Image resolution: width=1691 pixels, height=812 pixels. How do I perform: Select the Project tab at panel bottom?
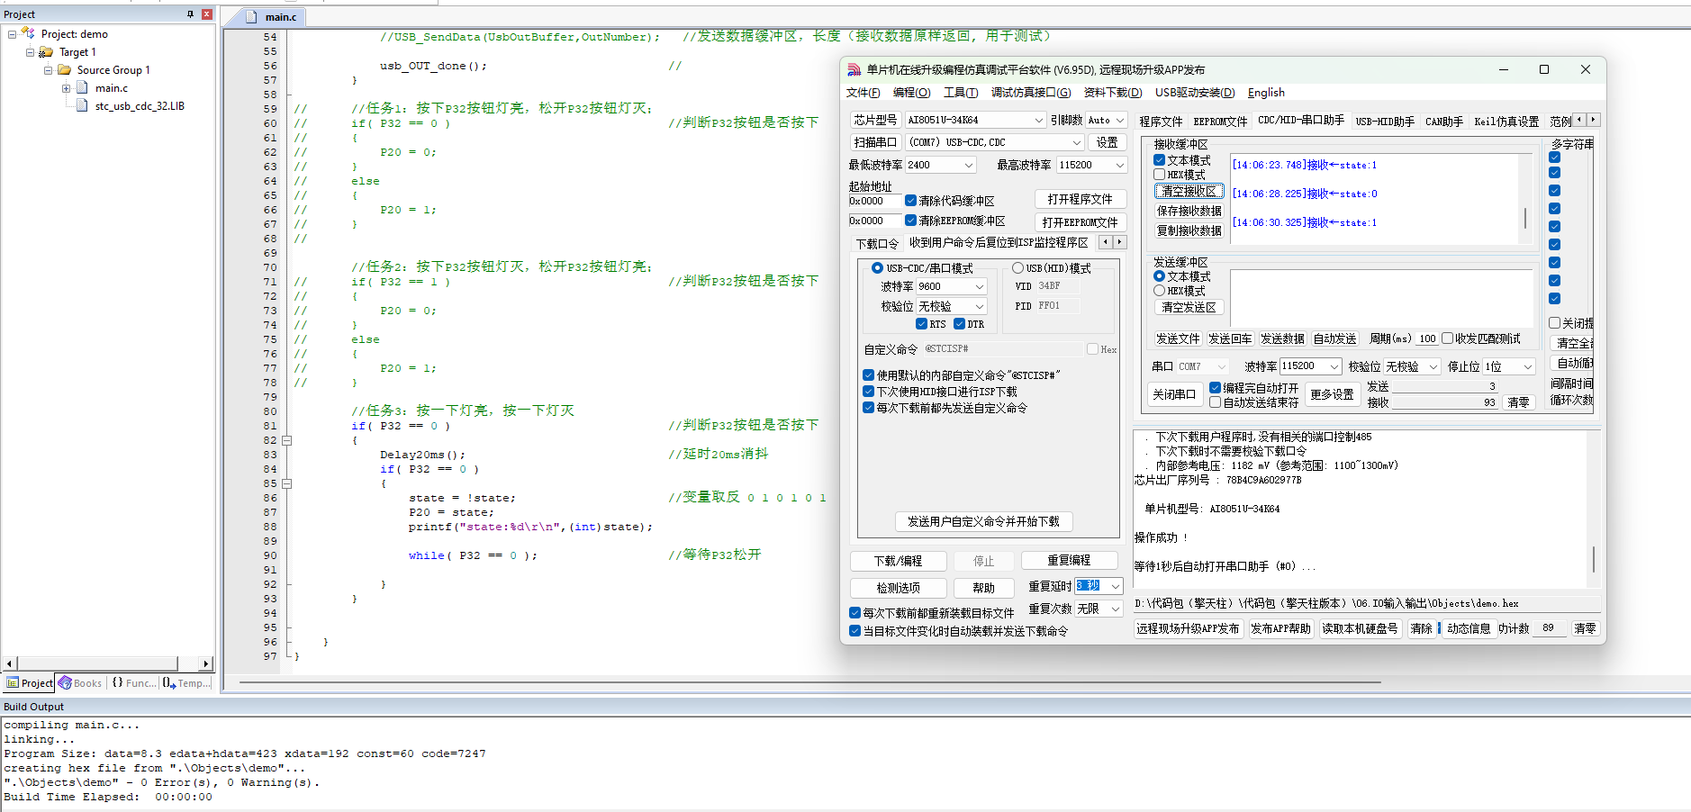coord(30,683)
